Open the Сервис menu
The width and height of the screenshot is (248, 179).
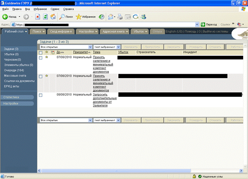coord(55,8)
